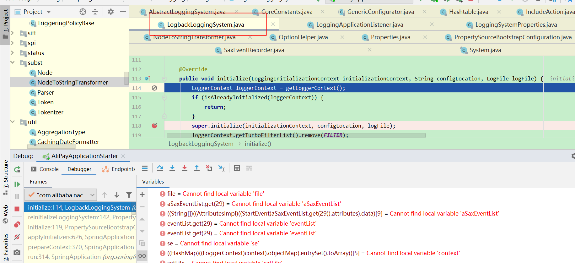
Task: Switch to Endpoints tab
Action: [119, 169]
